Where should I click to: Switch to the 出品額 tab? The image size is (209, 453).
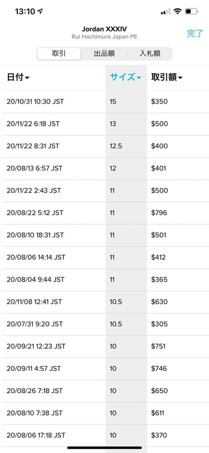(x=104, y=54)
